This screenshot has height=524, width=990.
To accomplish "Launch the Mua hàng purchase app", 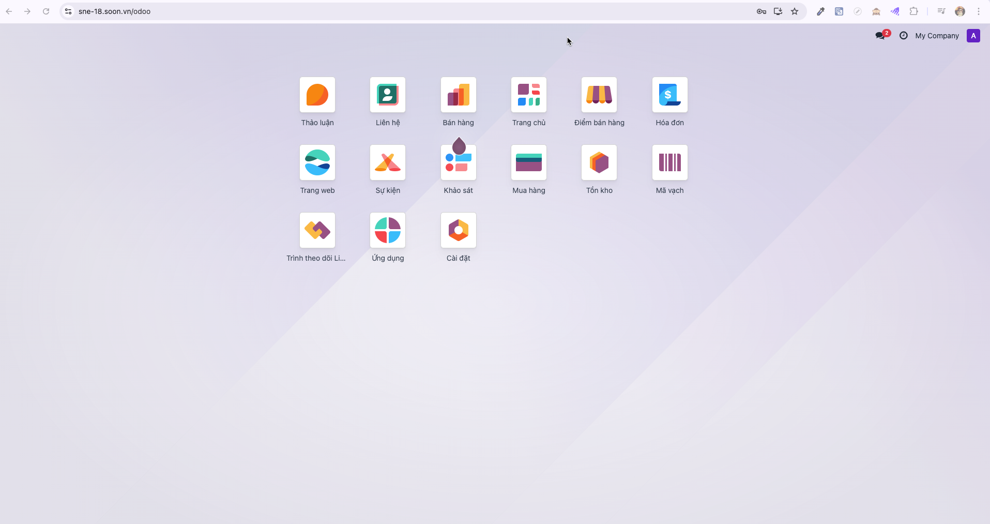I will pos(529,162).
